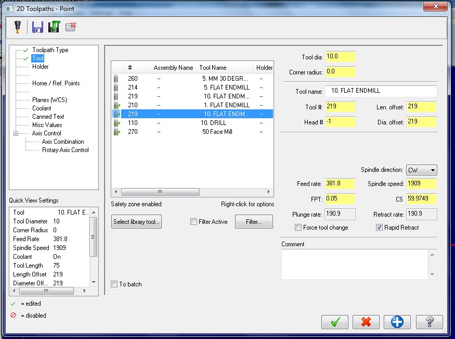Screen dimensions: 455x339
Task: Click the blue floppy save parameters icon
Action: [37, 27]
